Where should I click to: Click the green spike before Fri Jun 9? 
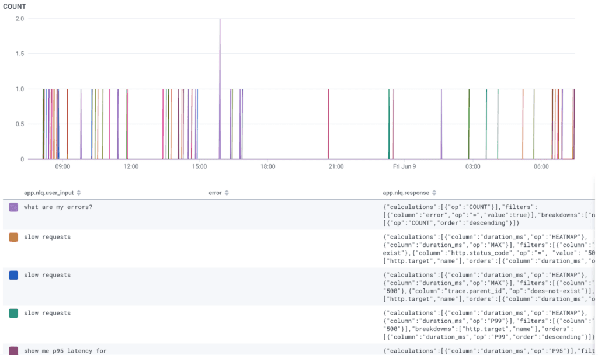click(x=389, y=123)
